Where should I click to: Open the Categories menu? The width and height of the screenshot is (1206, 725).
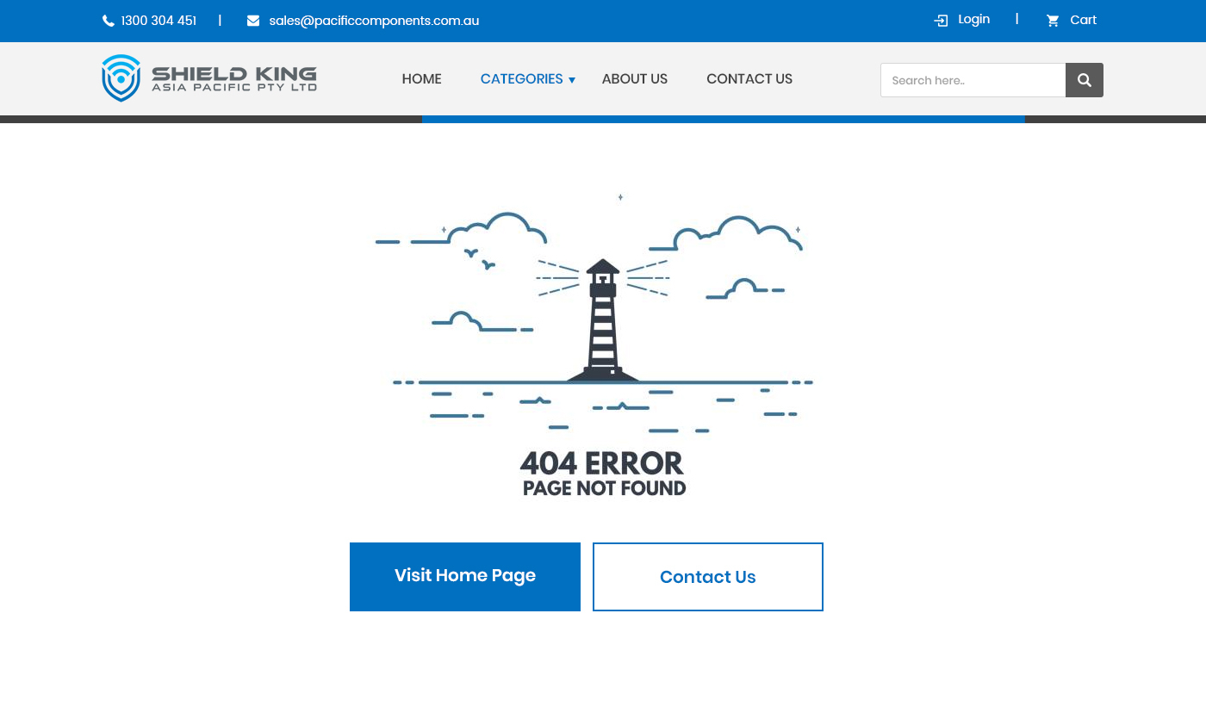522,79
